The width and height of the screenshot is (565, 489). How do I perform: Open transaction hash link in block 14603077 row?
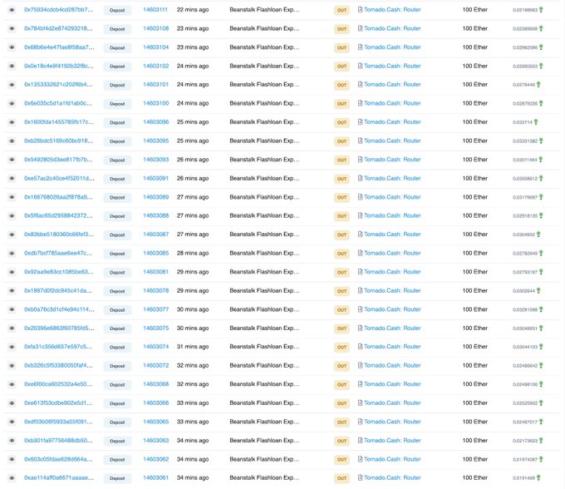pos(59,309)
